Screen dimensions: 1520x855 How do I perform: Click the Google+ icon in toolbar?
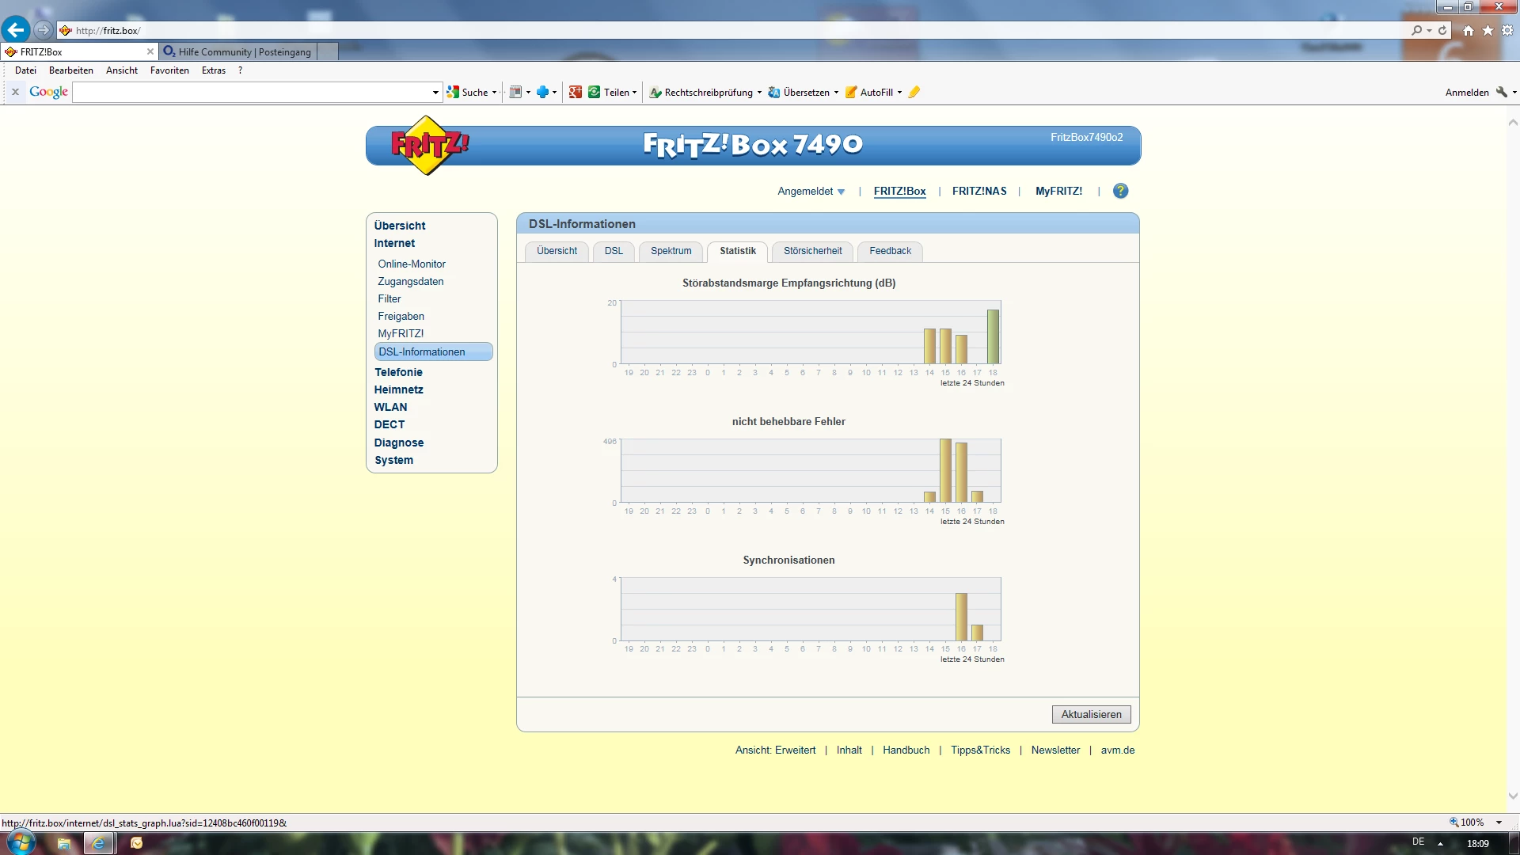(576, 93)
